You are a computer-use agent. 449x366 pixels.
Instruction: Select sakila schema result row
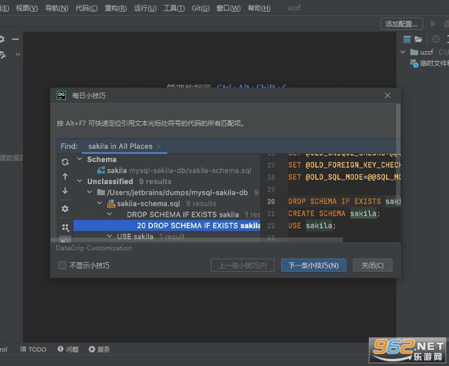pyautogui.click(x=174, y=170)
